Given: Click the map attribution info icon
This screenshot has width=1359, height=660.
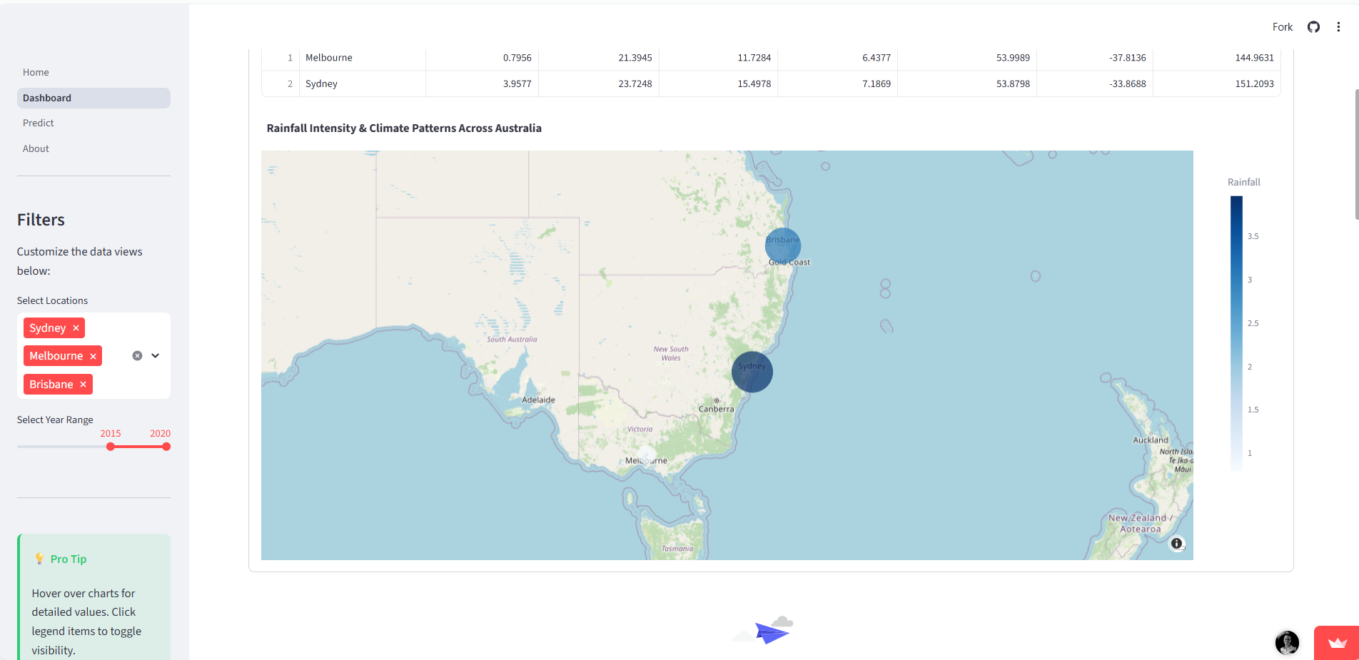Looking at the screenshot, I should (x=1177, y=544).
